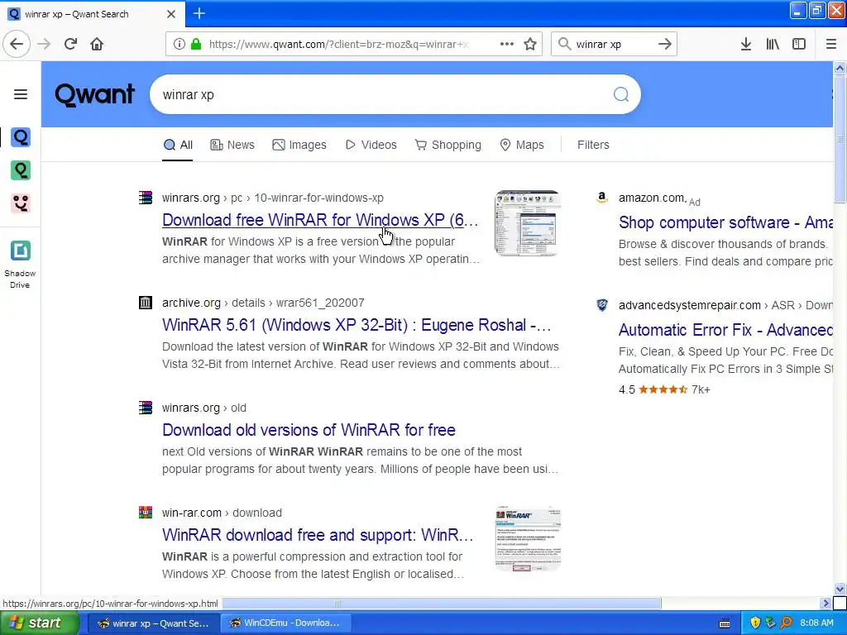Toggle the browser sidebar icon
The image size is (847, 635).
(x=799, y=44)
